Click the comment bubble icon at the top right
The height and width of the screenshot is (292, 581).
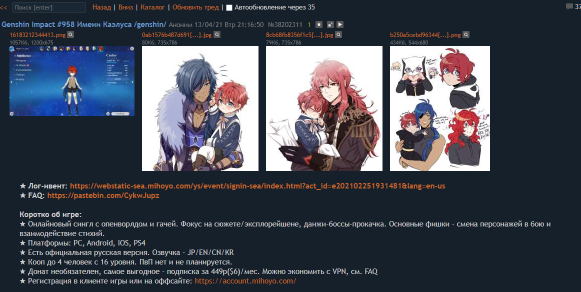pyautogui.click(x=569, y=6)
